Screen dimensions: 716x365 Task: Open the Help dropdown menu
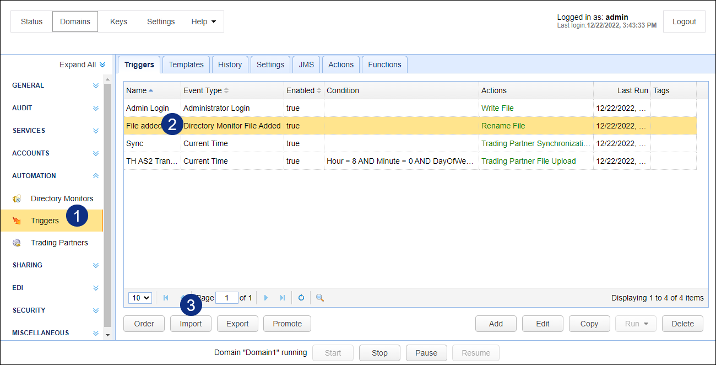[204, 22]
